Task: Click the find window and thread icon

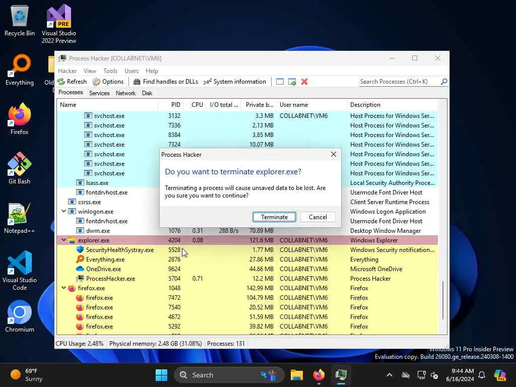Action: point(292,82)
